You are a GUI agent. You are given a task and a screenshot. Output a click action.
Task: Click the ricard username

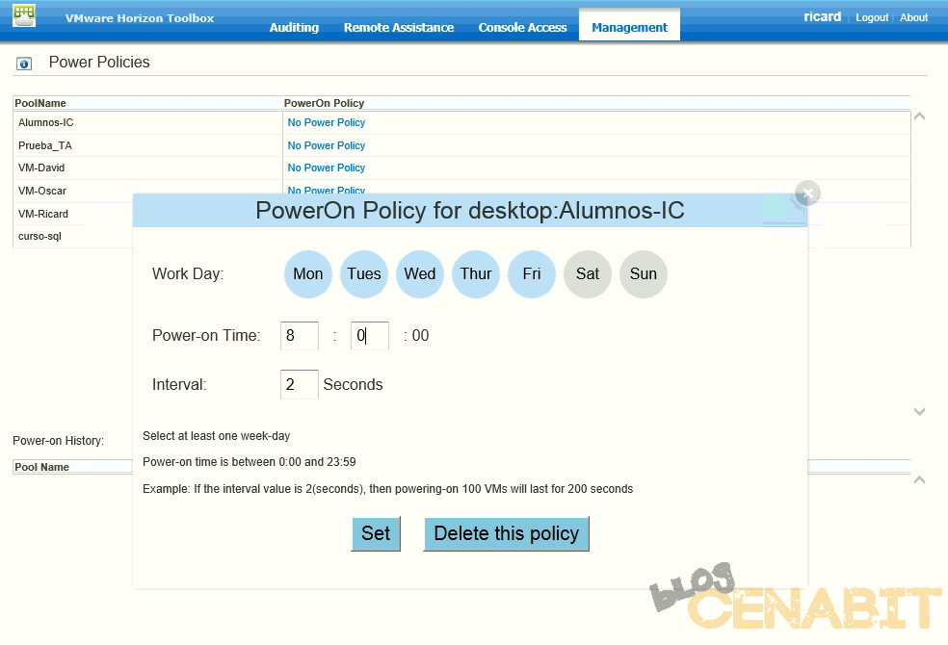coord(822,17)
